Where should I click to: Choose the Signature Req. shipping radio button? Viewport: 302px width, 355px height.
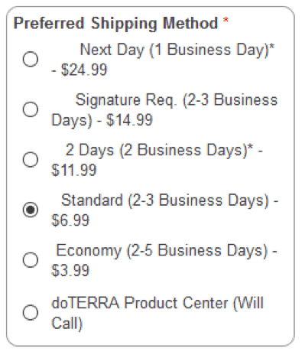coord(31,109)
